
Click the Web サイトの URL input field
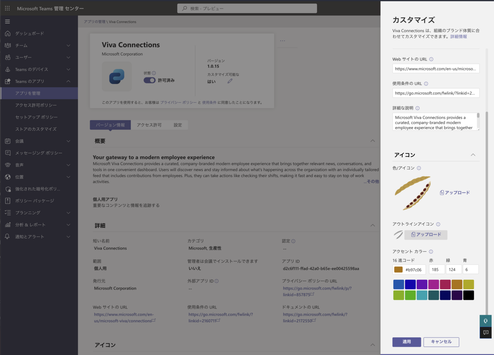(x=436, y=68)
